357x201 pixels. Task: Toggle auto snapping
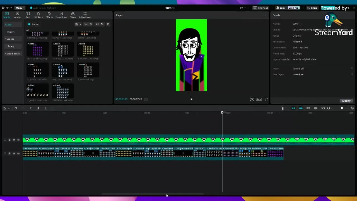click(x=301, y=108)
